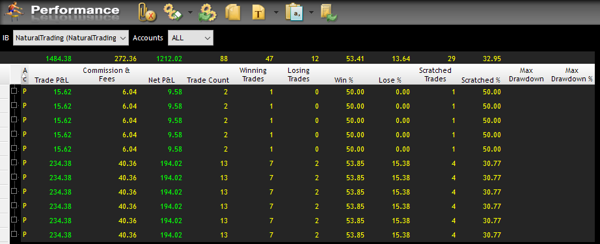Expand the last 234.38 row tree node
Image resolution: width=600 pixels, height=244 pixels.
(14, 234)
